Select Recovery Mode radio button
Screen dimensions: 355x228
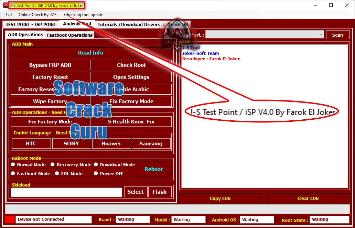tap(53, 165)
